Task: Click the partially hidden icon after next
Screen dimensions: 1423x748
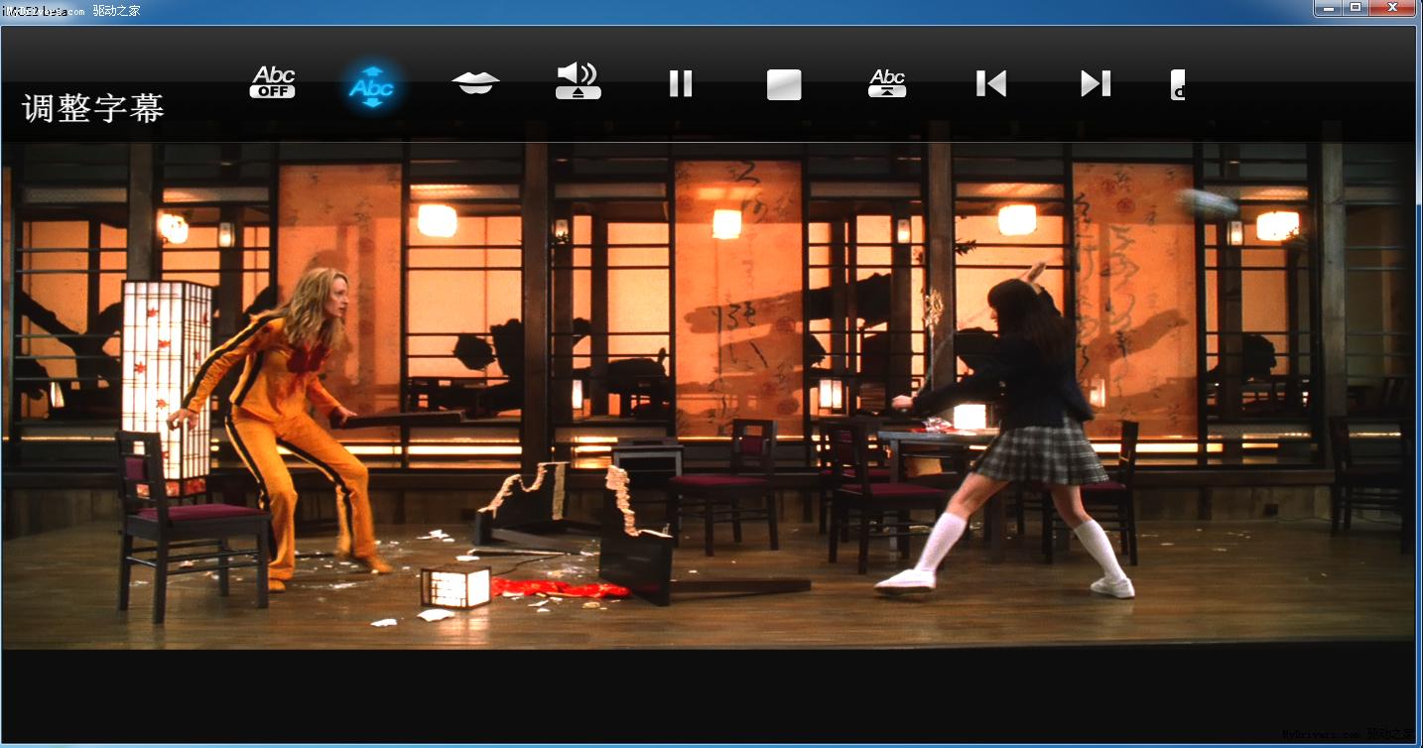Action: tap(1178, 84)
